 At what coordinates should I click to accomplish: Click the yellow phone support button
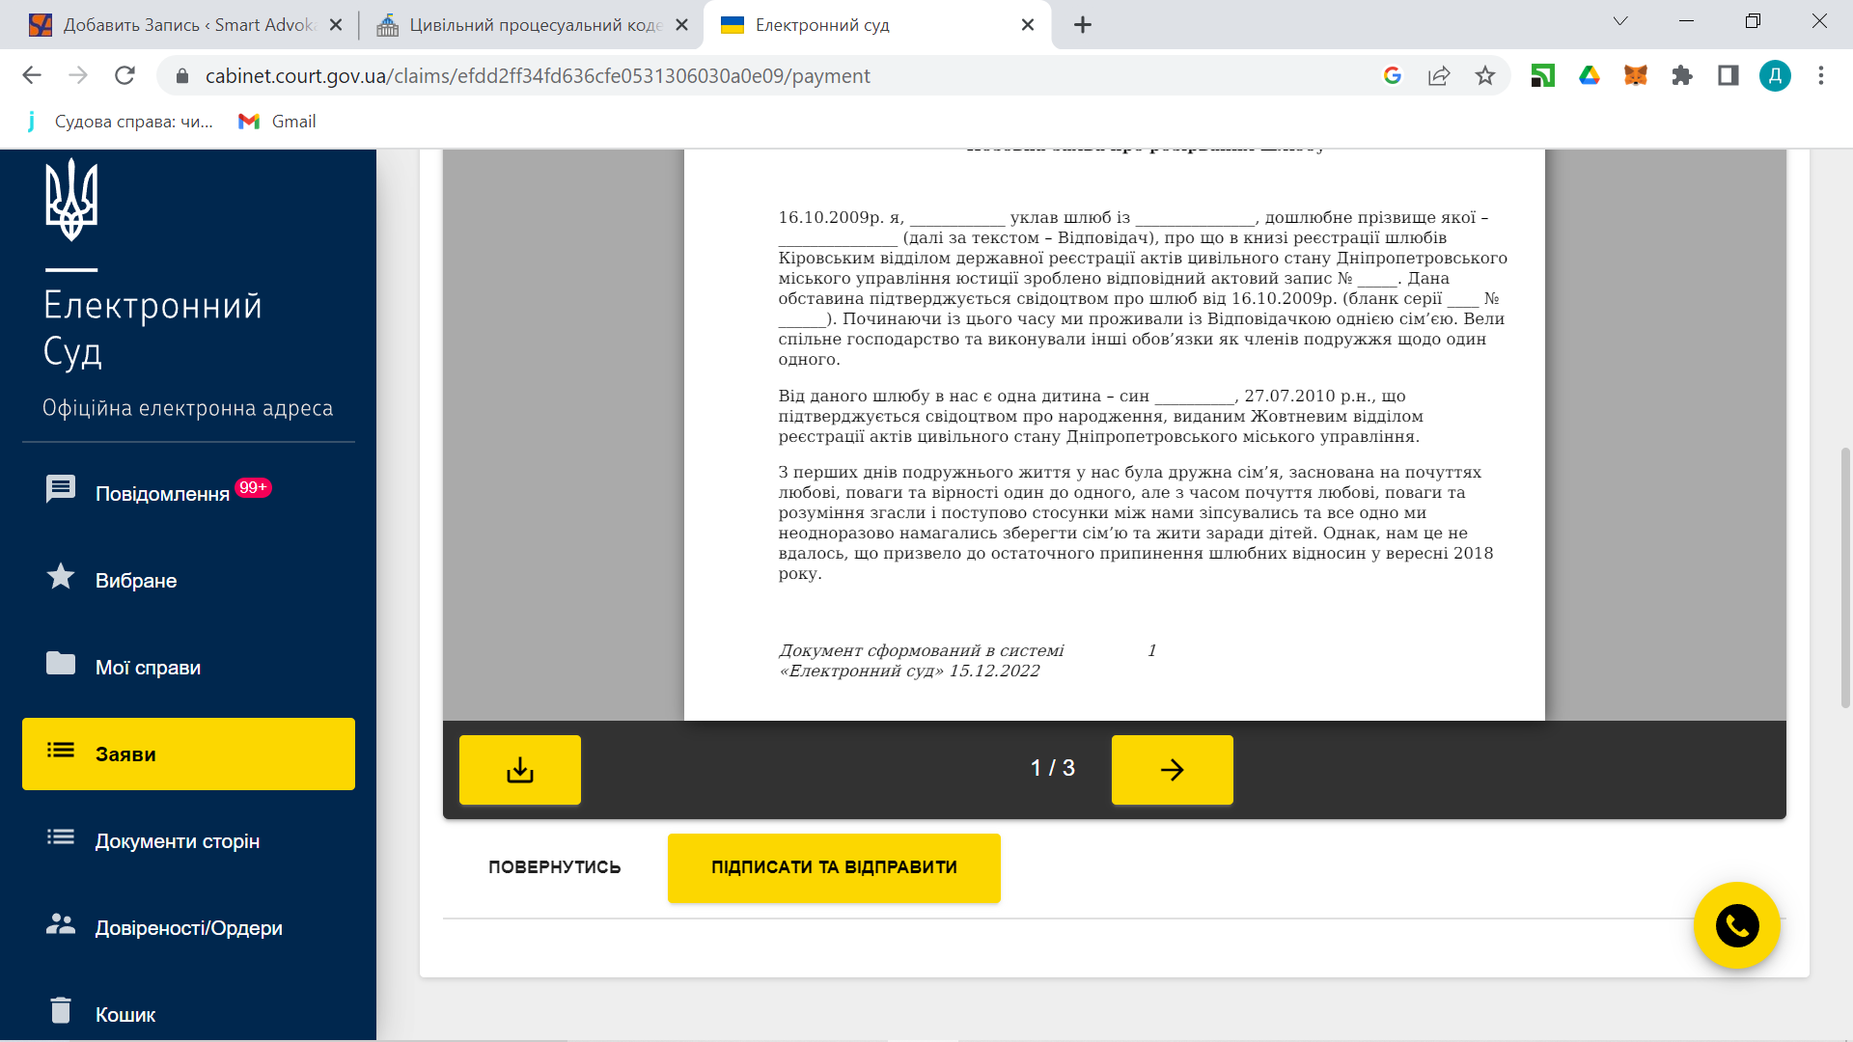pyautogui.click(x=1736, y=925)
